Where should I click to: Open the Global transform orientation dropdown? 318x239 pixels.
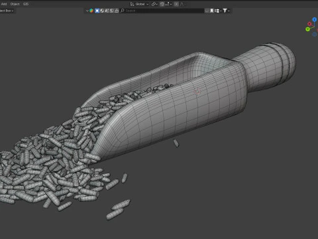[139, 4]
